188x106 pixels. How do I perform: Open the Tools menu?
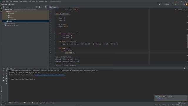[x=33, y=1]
